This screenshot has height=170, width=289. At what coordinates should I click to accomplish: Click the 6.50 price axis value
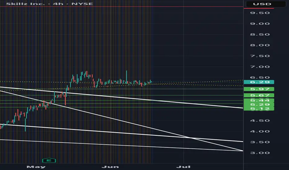[x=260, y=78]
